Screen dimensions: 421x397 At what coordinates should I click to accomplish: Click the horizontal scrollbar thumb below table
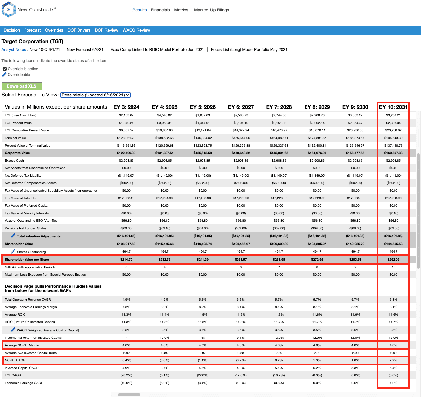point(129,395)
